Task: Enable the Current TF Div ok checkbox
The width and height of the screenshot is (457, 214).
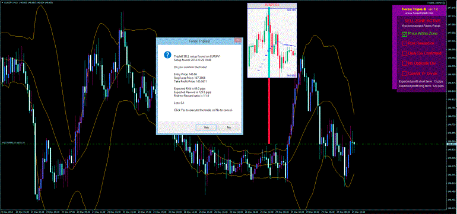Action: 404,73
